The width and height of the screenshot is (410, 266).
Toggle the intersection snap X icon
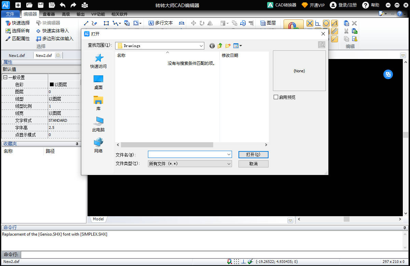pyautogui.click(x=310, y=23)
